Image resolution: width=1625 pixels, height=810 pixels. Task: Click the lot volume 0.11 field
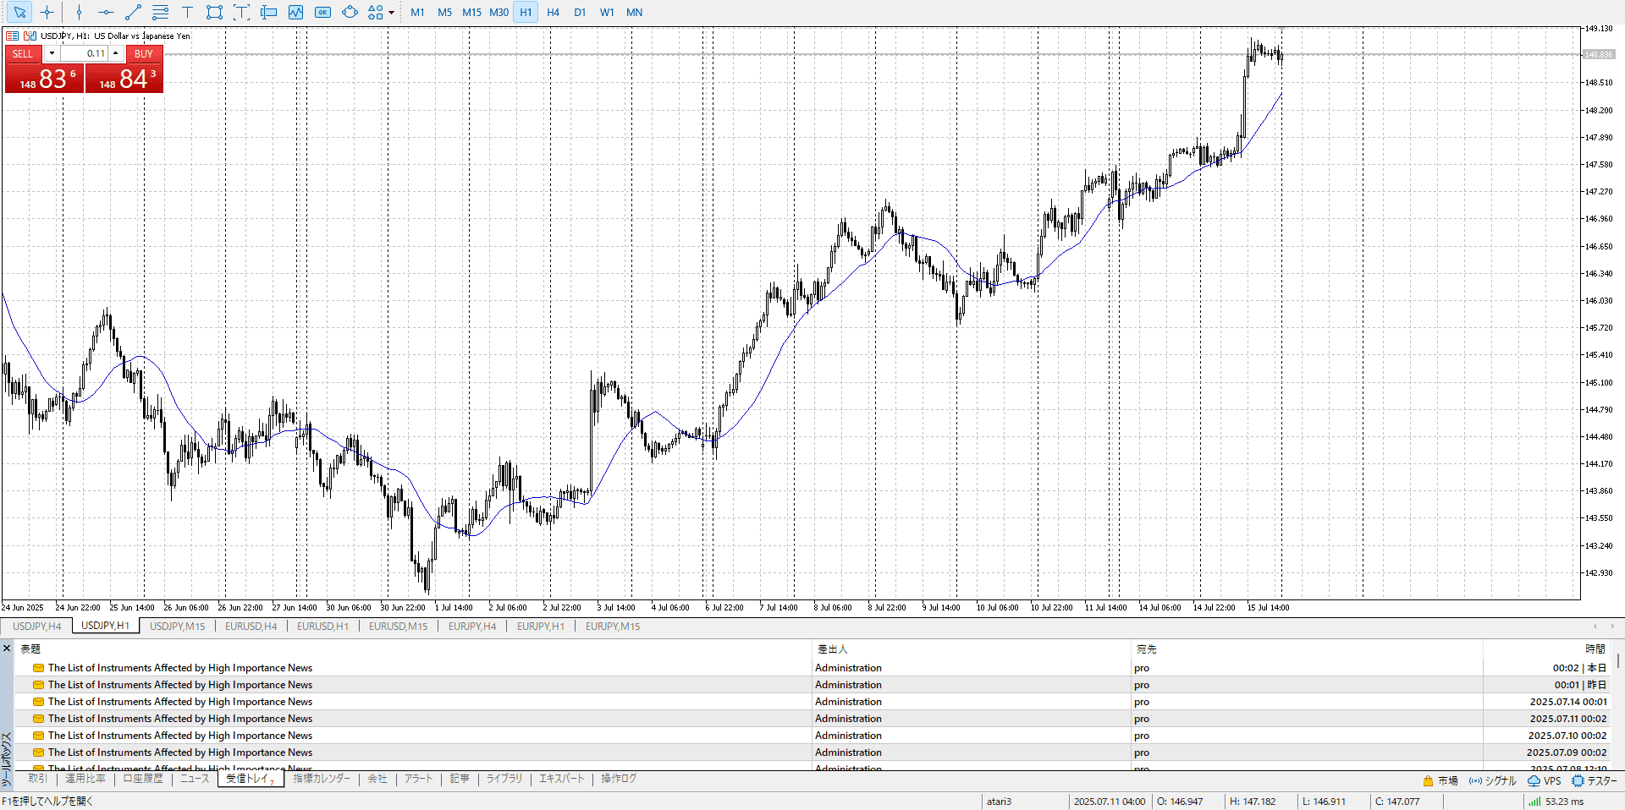[85, 53]
